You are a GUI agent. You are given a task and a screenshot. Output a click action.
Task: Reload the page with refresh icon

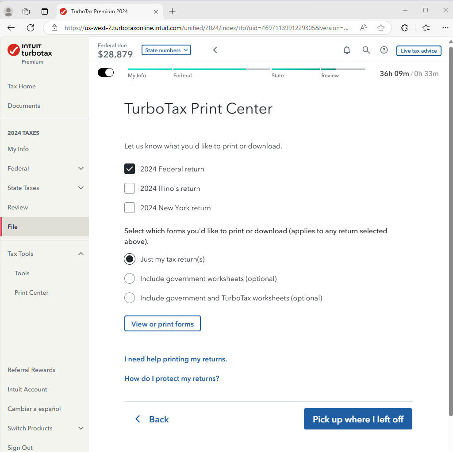pyautogui.click(x=31, y=28)
